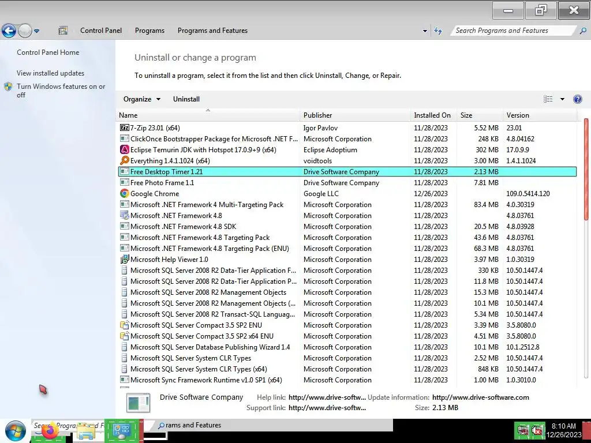
Task: Open help with the question mark icon
Action: coord(577,99)
